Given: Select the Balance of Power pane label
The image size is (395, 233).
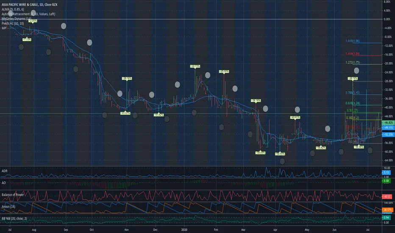Looking at the screenshot, I should [x=13, y=195].
